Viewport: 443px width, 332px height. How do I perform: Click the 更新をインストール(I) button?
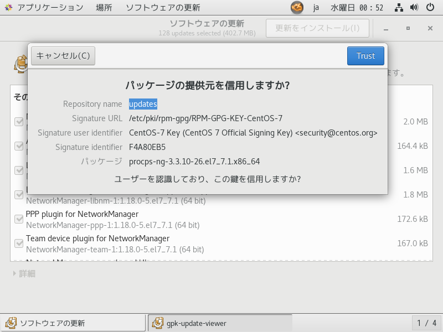317,28
